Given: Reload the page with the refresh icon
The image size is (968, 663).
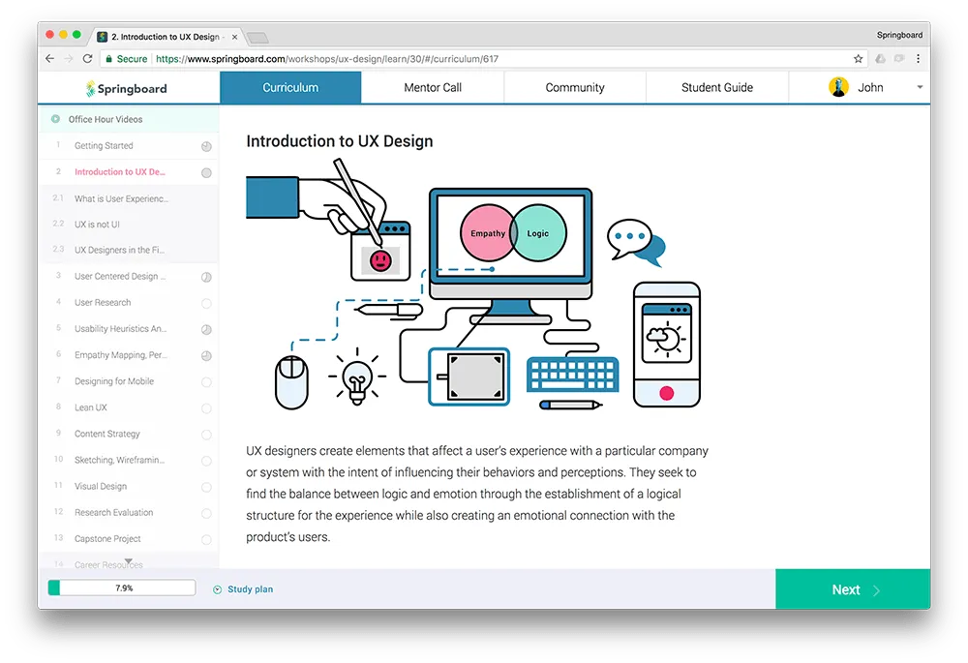Looking at the screenshot, I should (88, 59).
